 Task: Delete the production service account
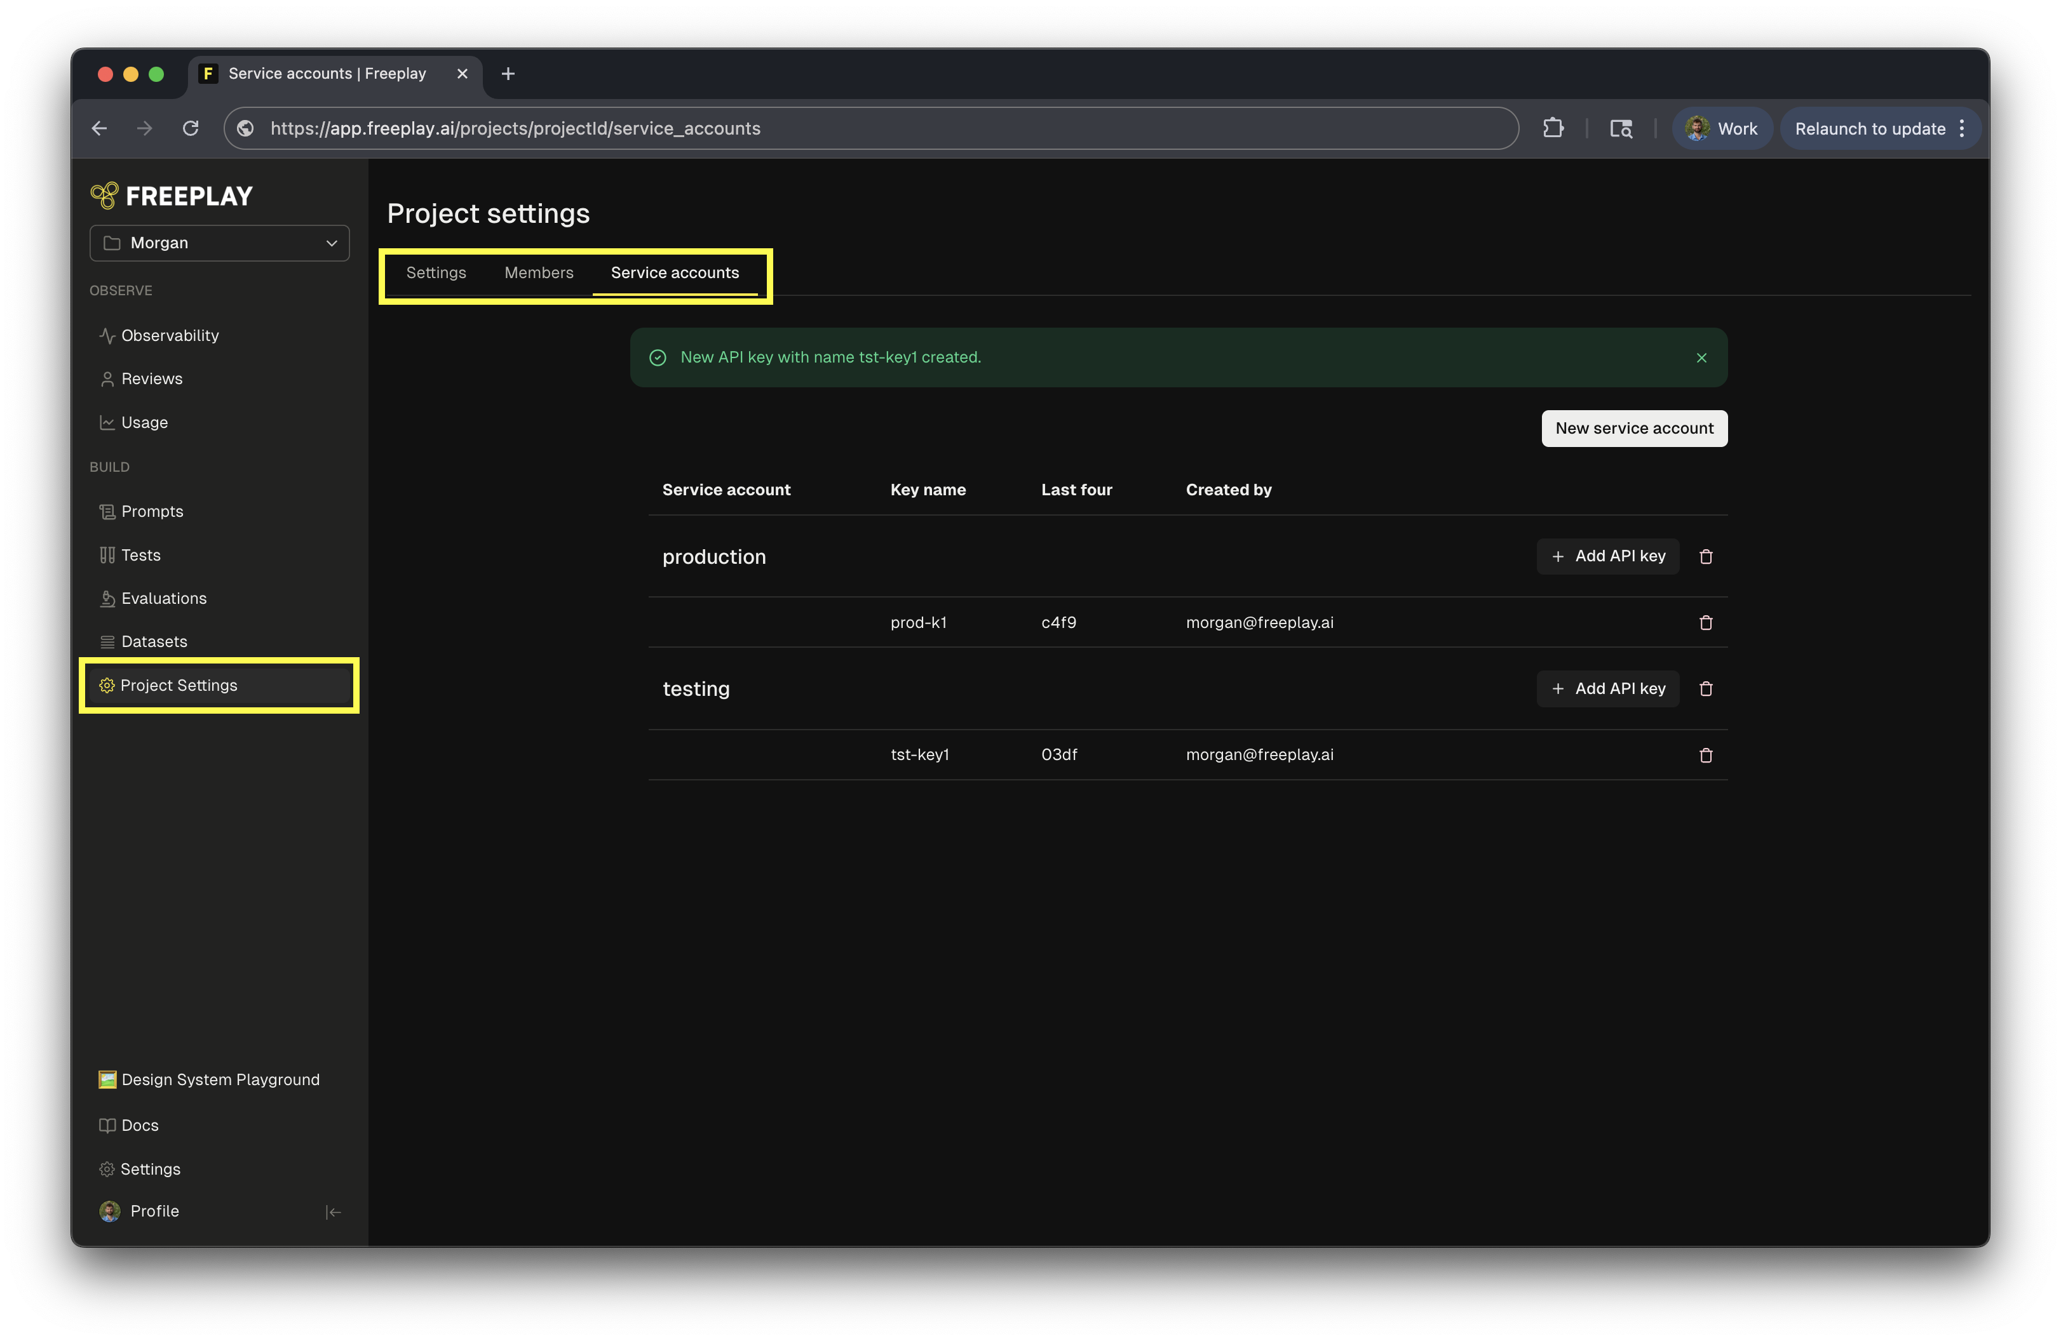pos(1705,557)
